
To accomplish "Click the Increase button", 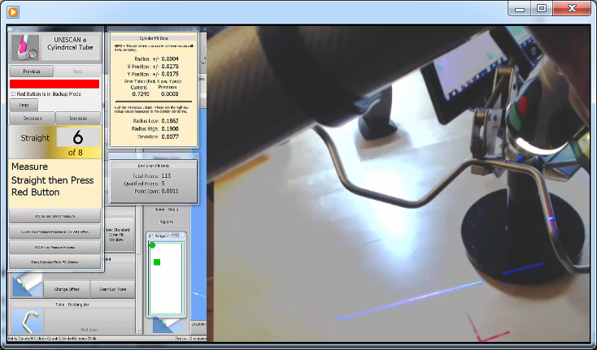I will tap(78, 119).
